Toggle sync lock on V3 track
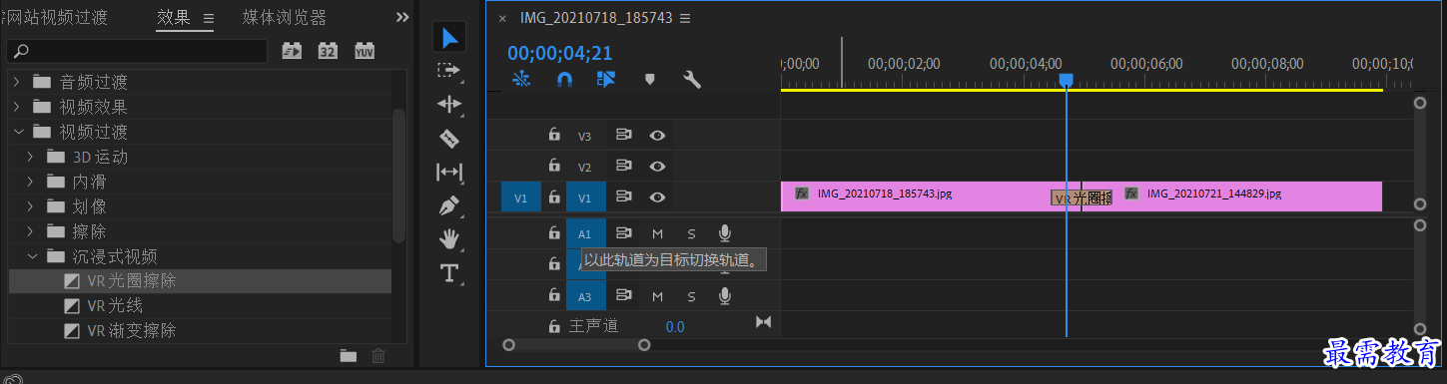The height and width of the screenshot is (384, 1447). click(x=624, y=136)
